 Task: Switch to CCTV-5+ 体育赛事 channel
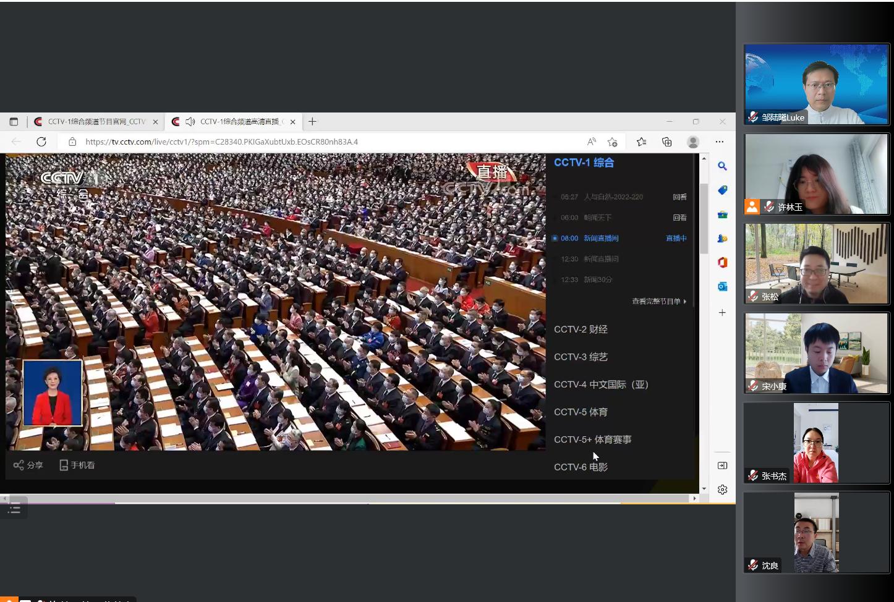[592, 439]
